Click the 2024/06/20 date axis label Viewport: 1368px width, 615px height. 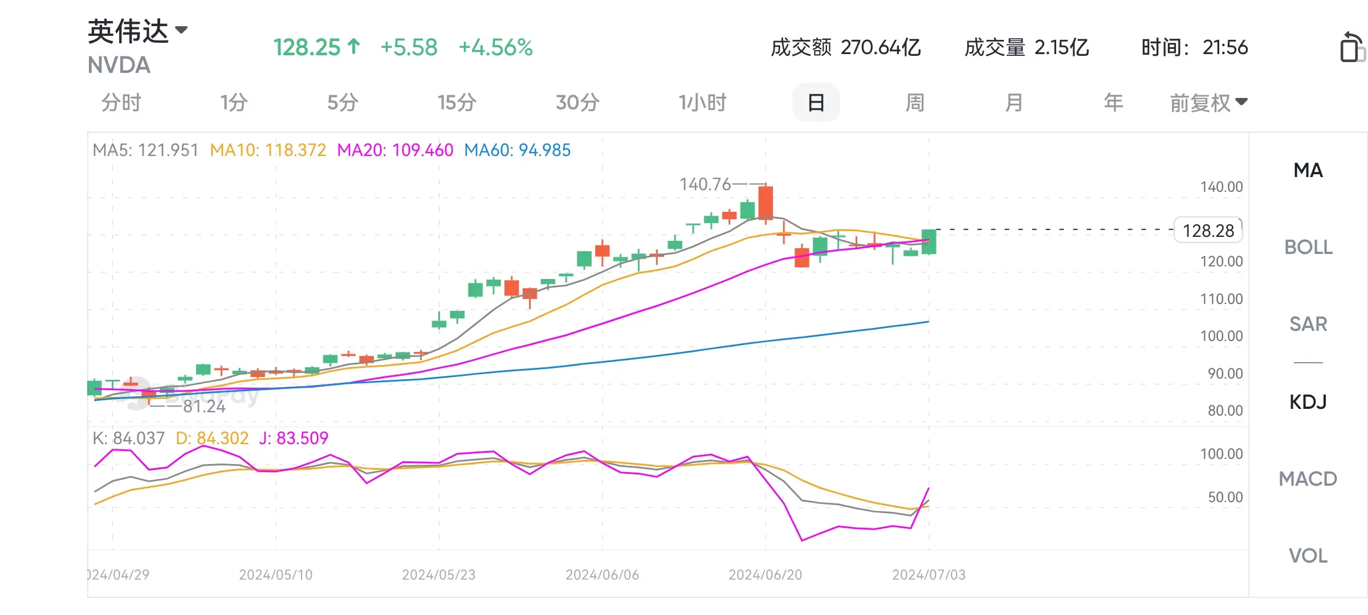766,575
